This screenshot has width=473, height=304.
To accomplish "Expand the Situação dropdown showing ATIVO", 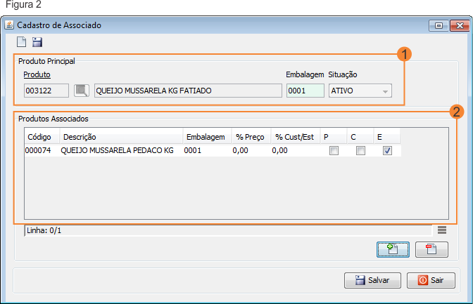I will [384, 91].
